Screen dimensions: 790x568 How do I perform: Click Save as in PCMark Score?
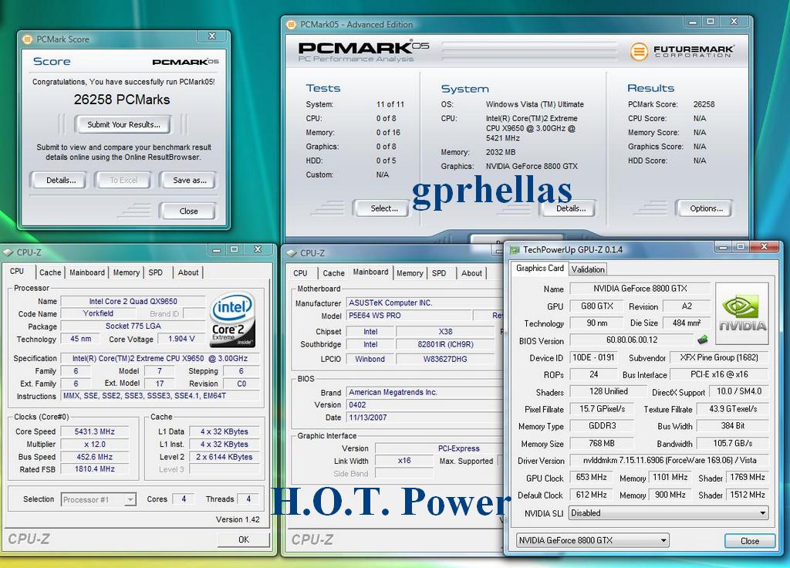pos(190,181)
